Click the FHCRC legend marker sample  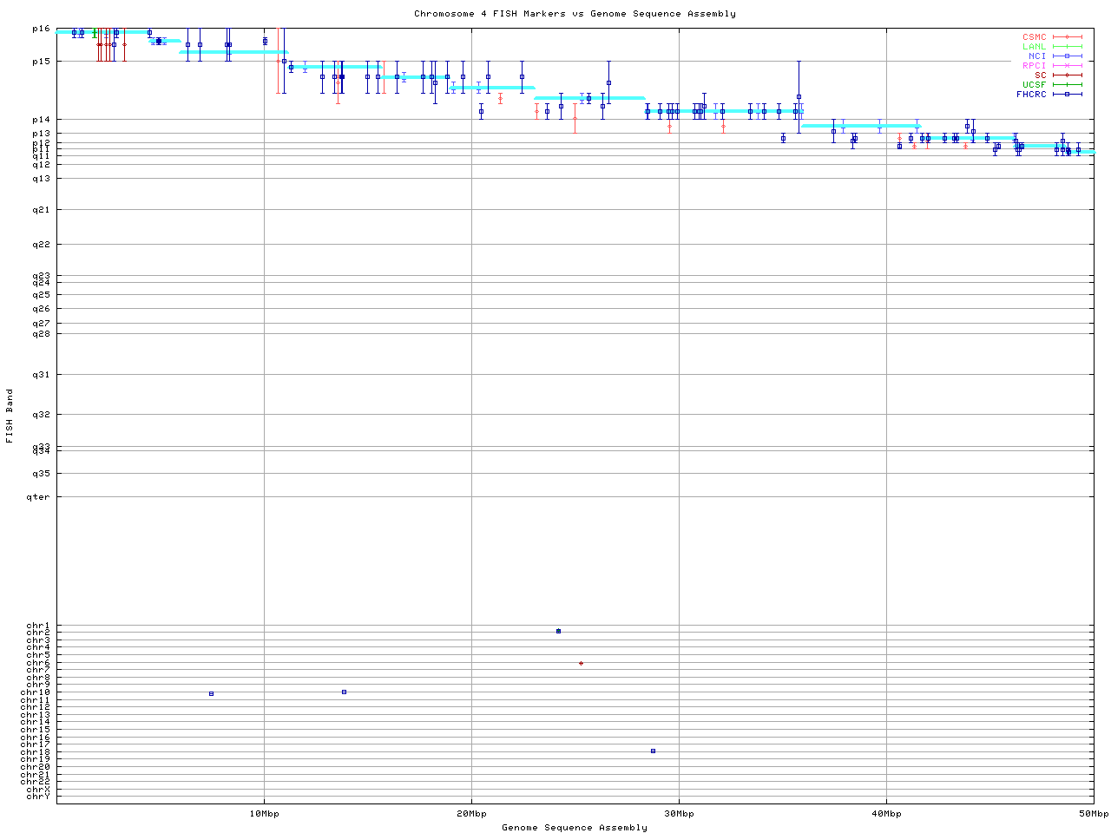pyautogui.click(x=1067, y=94)
